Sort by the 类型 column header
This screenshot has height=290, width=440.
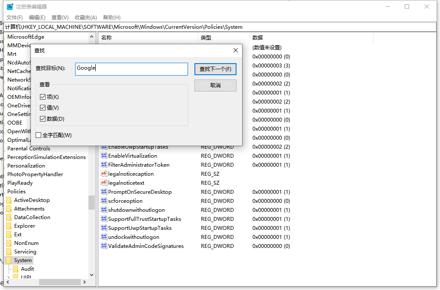click(x=224, y=38)
